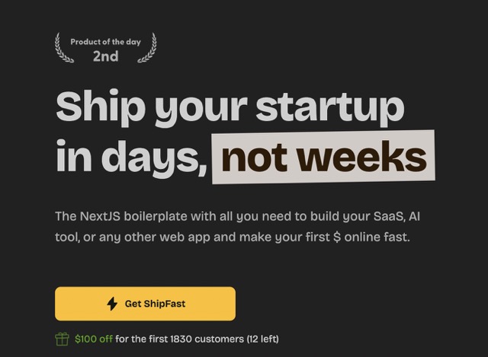Click the "2nd" ranking text
The height and width of the screenshot is (357, 488).
coord(106,56)
